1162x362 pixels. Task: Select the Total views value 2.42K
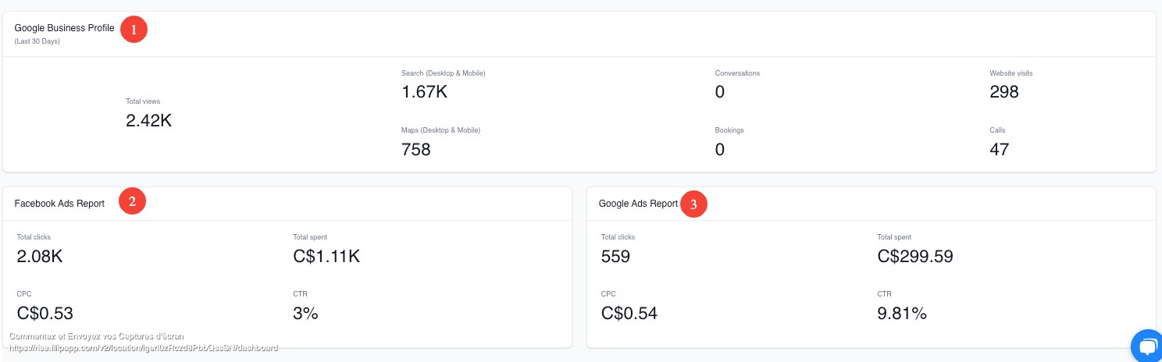[x=149, y=120]
